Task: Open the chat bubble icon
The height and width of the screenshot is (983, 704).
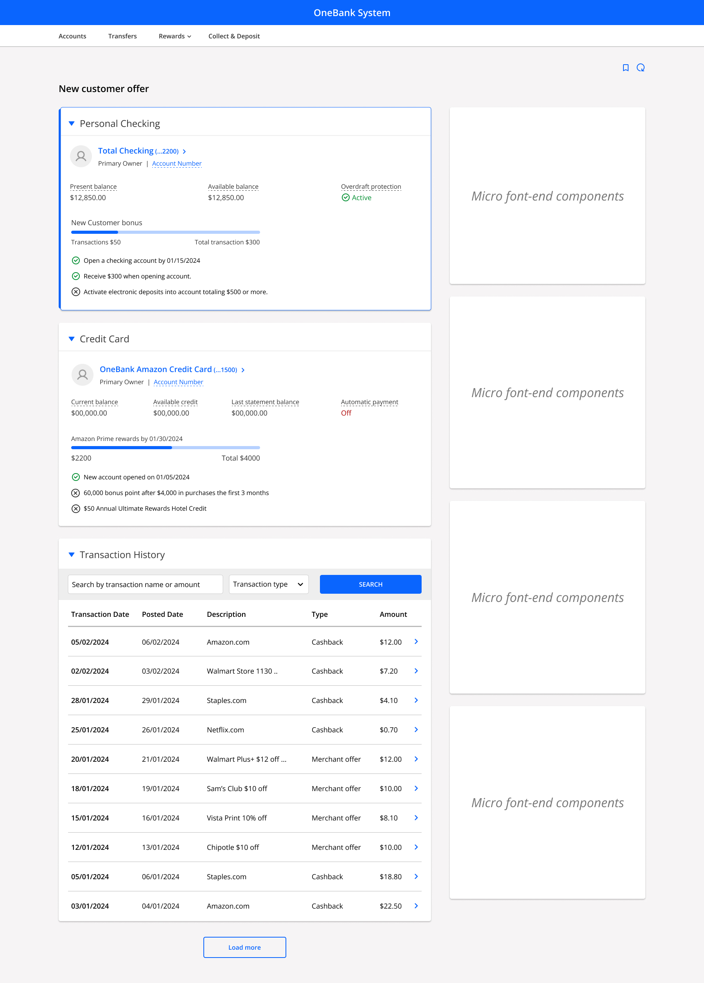Action: point(640,68)
